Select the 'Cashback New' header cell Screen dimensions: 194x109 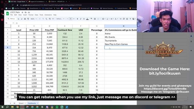[x=65, y=30]
